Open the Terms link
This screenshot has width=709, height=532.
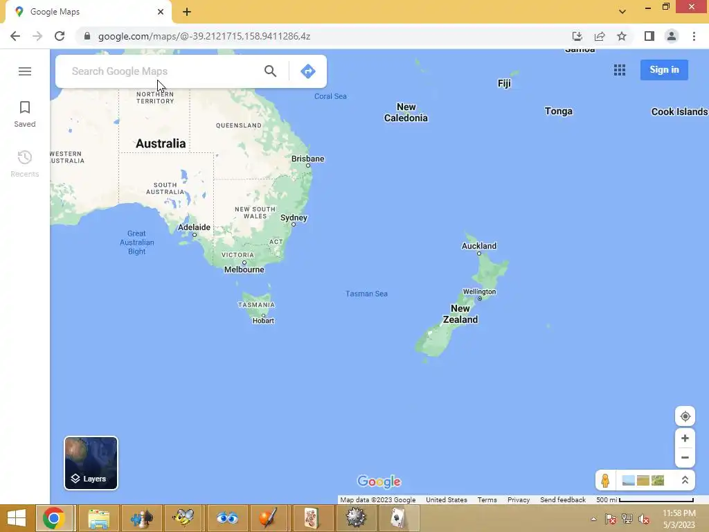point(487,500)
